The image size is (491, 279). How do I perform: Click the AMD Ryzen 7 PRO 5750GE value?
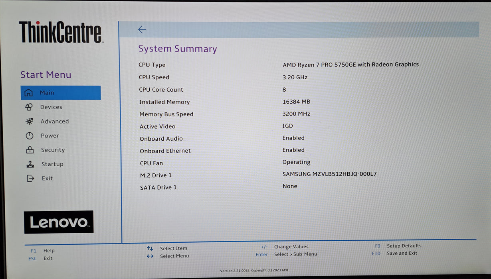[351, 65]
